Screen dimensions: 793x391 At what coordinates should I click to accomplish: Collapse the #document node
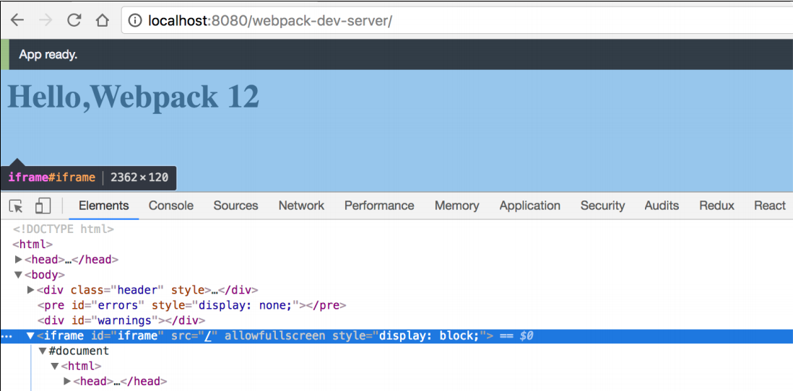43,351
